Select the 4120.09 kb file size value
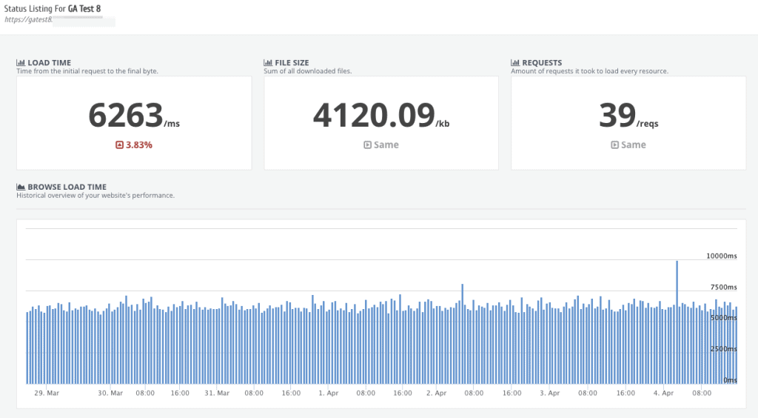 pos(381,116)
